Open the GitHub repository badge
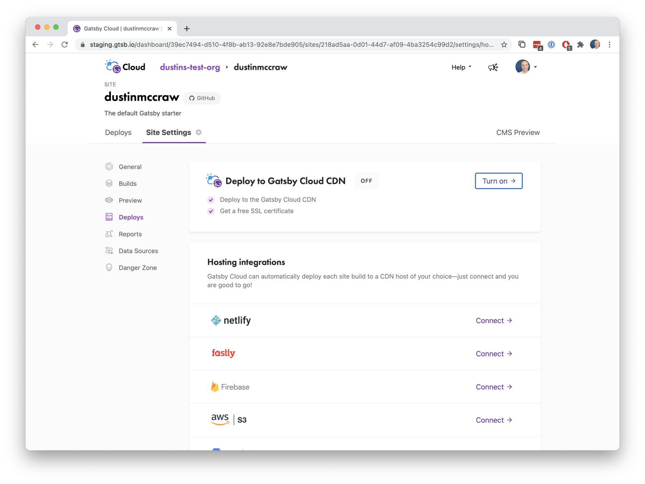The image size is (645, 484). click(x=202, y=98)
